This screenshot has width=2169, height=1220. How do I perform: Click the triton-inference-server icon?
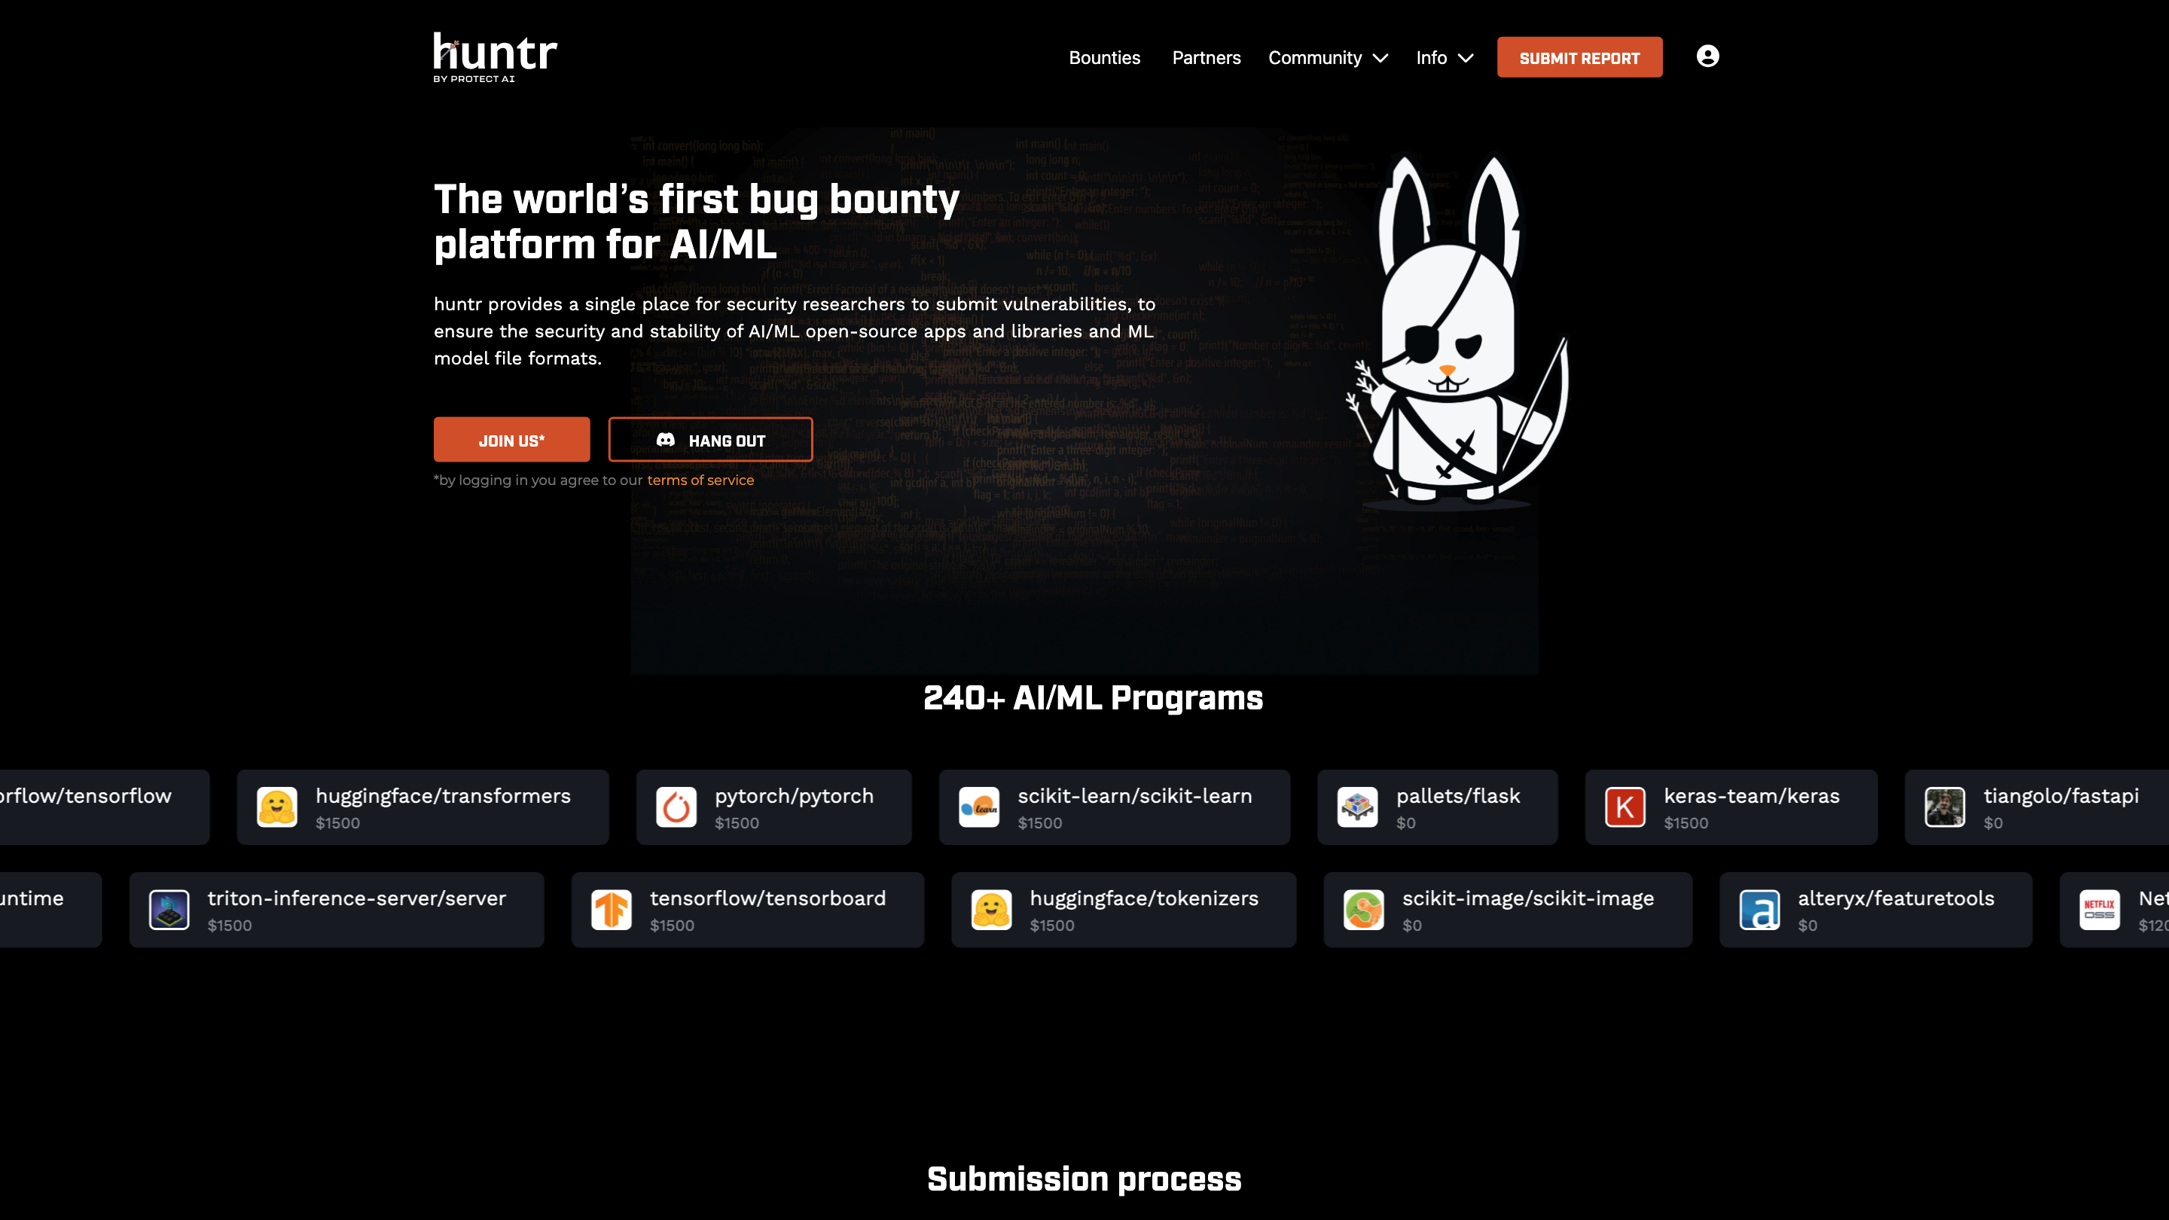coord(169,910)
